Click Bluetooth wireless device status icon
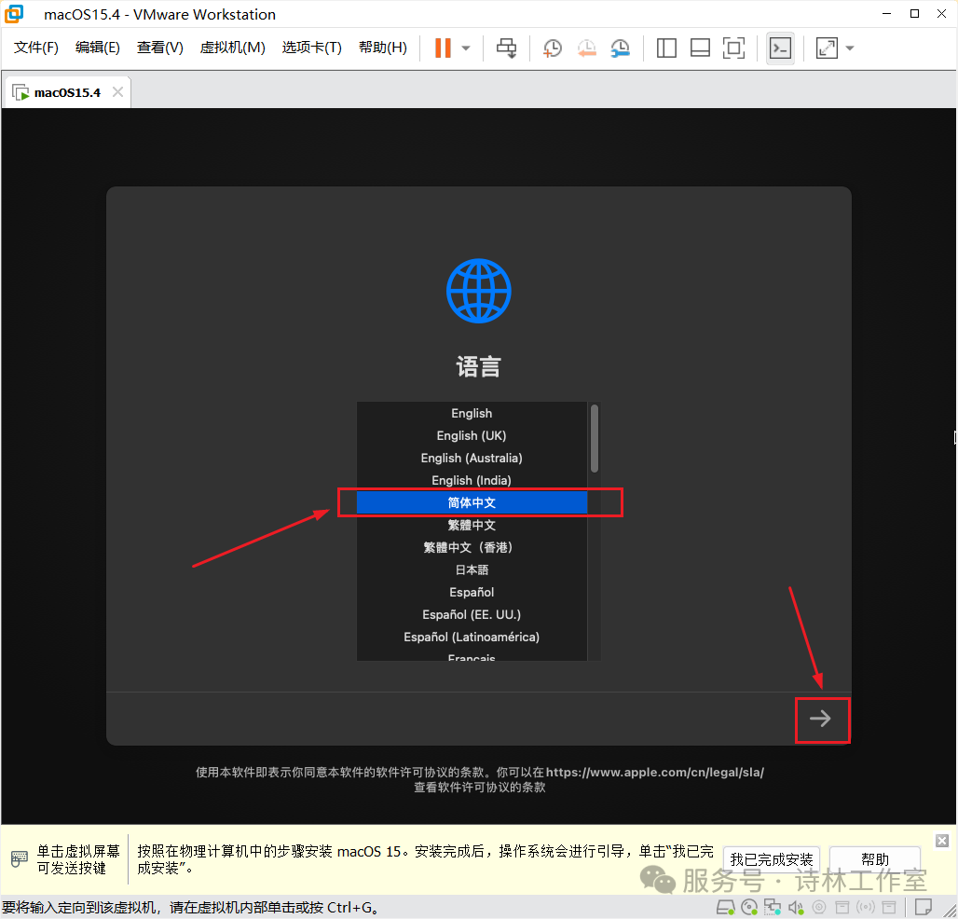This screenshot has height=919, width=958. [x=866, y=908]
